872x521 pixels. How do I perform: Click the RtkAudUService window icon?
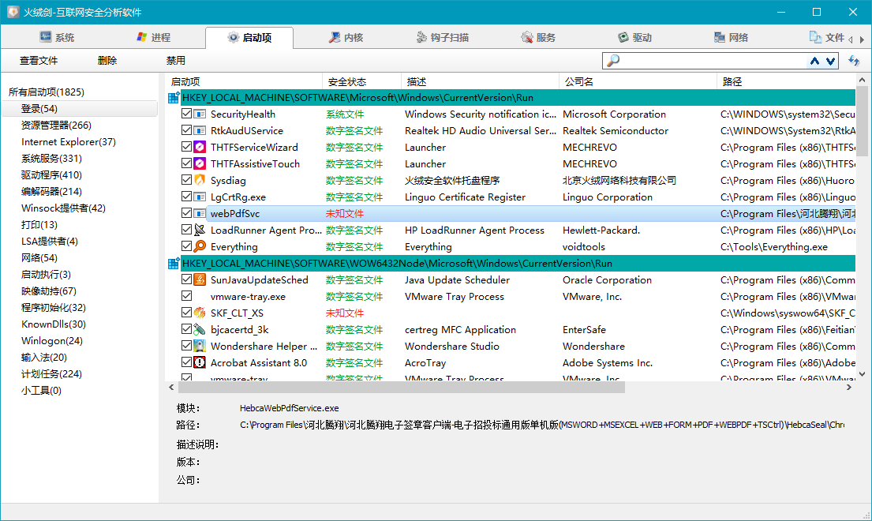pyautogui.click(x=200, y=131)
